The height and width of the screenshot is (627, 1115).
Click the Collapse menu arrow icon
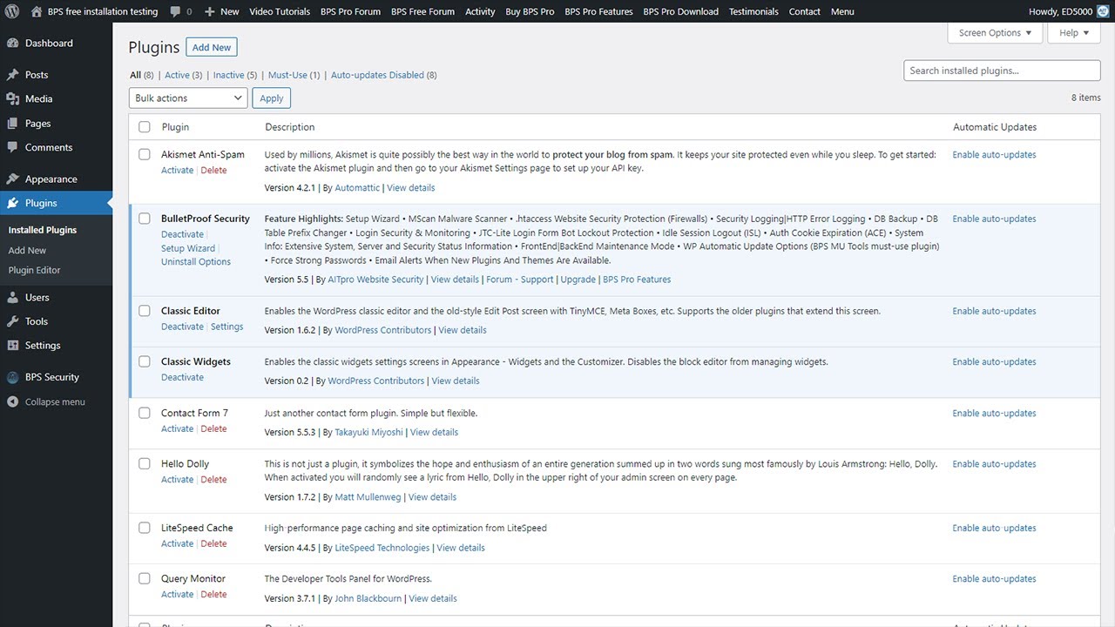(x=12, y=401)
